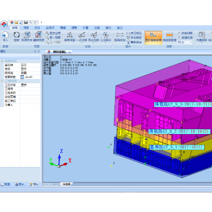
Task: Pin the 属性 properties panel
Action: [35, 51]
